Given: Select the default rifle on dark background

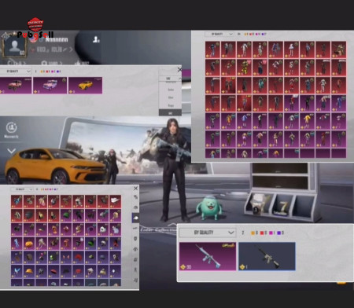Looking at the screenshot, I should pos(267,256).
